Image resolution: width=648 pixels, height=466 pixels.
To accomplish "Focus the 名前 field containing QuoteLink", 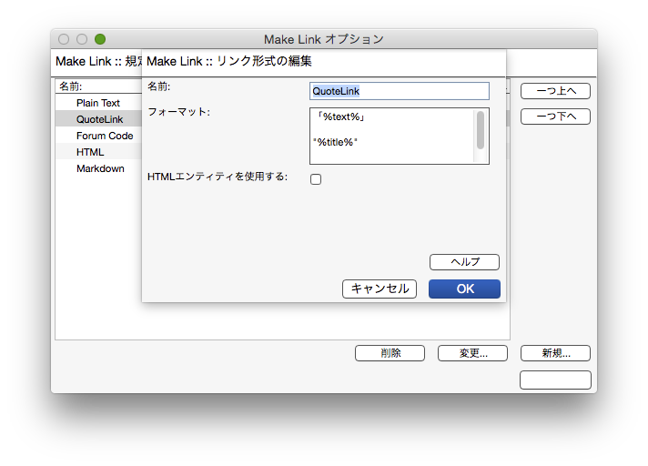I will (400, 91).
